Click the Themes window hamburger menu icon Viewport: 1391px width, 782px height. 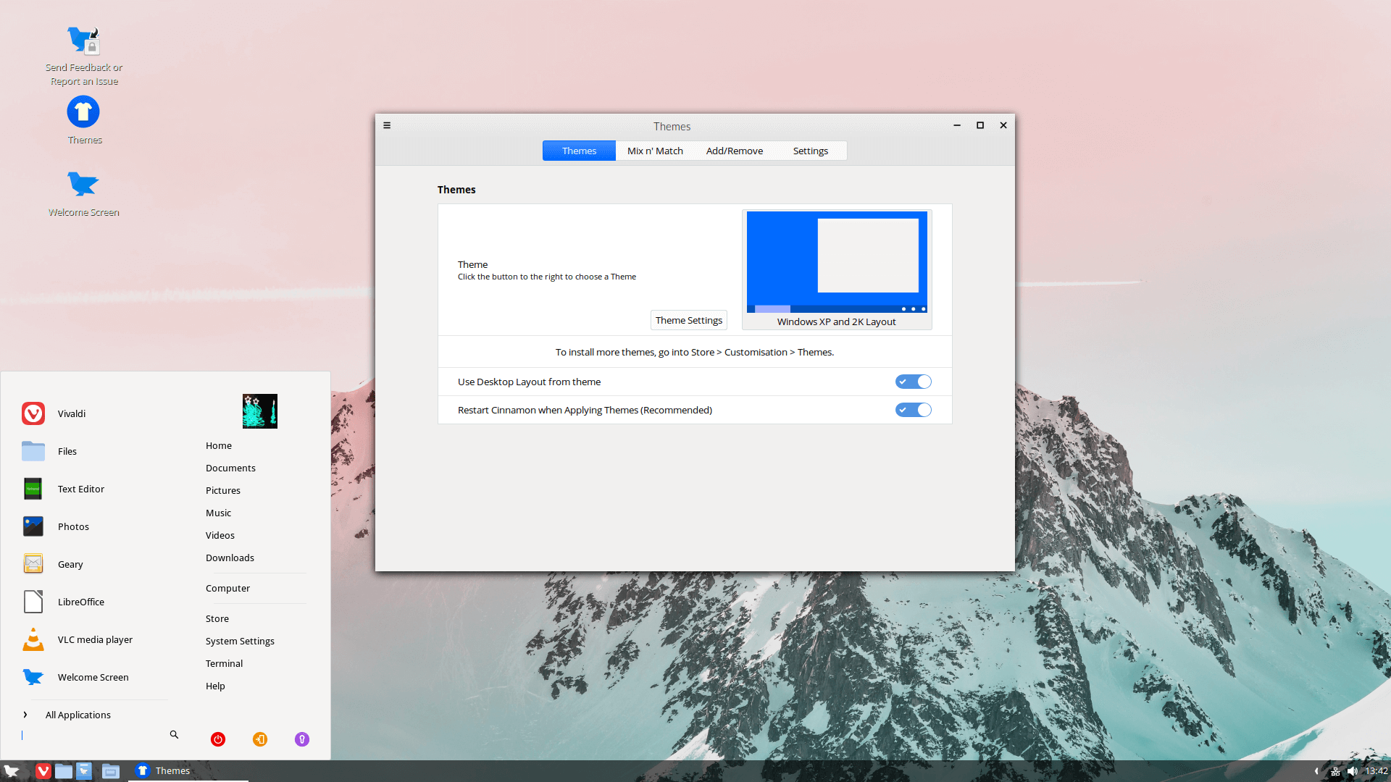click(x=387, y=125)
